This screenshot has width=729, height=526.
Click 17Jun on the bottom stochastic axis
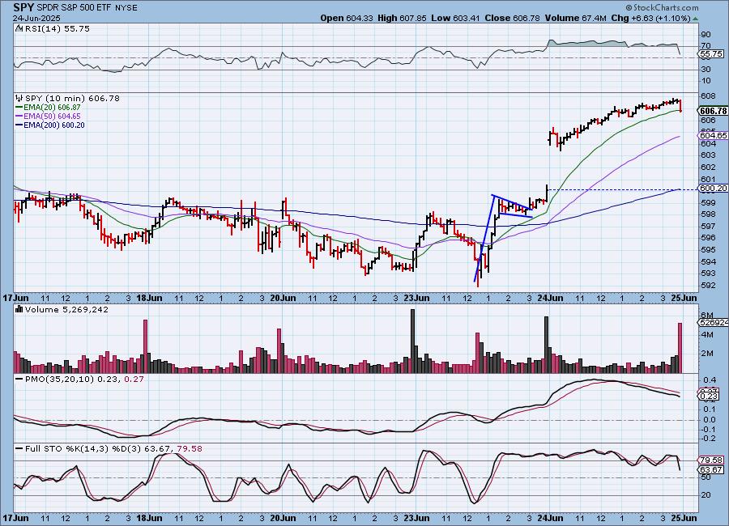tap(16, 518)
